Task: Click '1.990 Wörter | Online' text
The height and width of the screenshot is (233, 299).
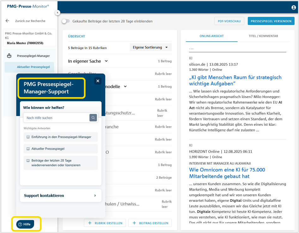Action: tap(205, 157)
